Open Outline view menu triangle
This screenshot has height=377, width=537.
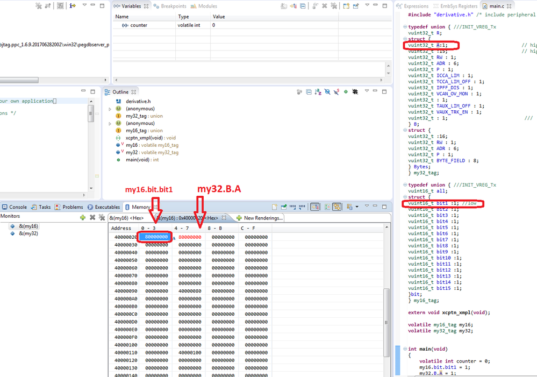click(367, 91)
